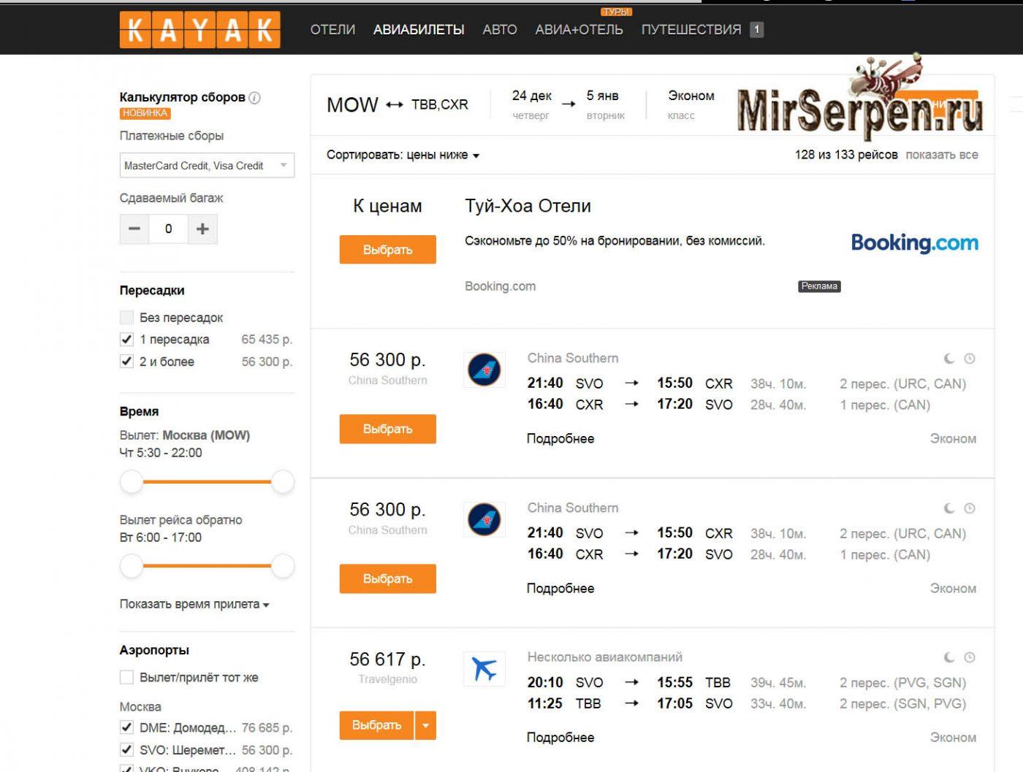
Task: Click the moon icon in first China Southern result
Action: [949, 359]
